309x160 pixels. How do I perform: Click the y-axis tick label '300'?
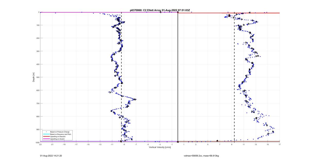point(38,51)
